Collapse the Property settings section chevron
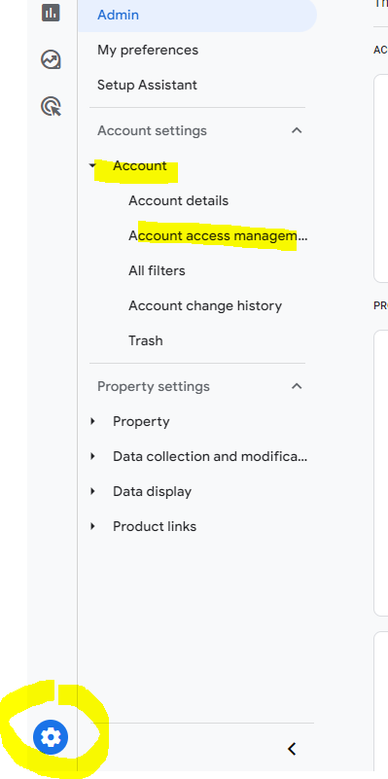Image resolution: width=388 pixels, height=779 pixels. [x=297, y=386]
